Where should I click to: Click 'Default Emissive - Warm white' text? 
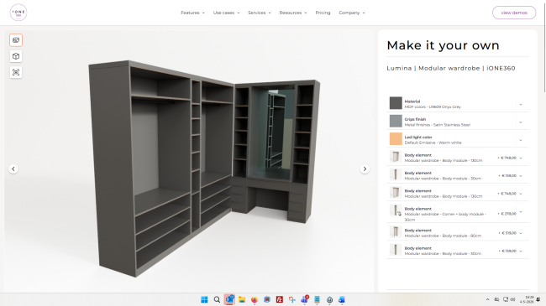click(433, 143)
